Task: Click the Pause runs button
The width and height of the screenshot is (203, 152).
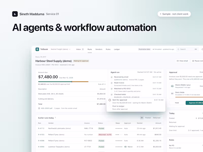Action: click(x=197, y=61)
